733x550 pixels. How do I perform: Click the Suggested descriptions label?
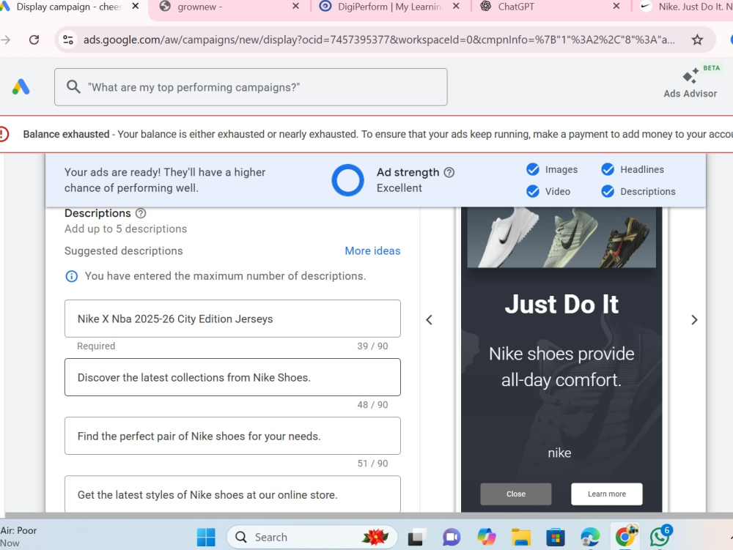(x=123, y=251)
